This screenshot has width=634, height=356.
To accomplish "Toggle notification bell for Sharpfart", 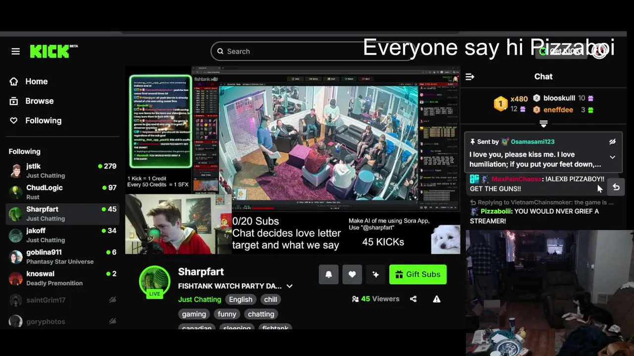I will (328, 274).
